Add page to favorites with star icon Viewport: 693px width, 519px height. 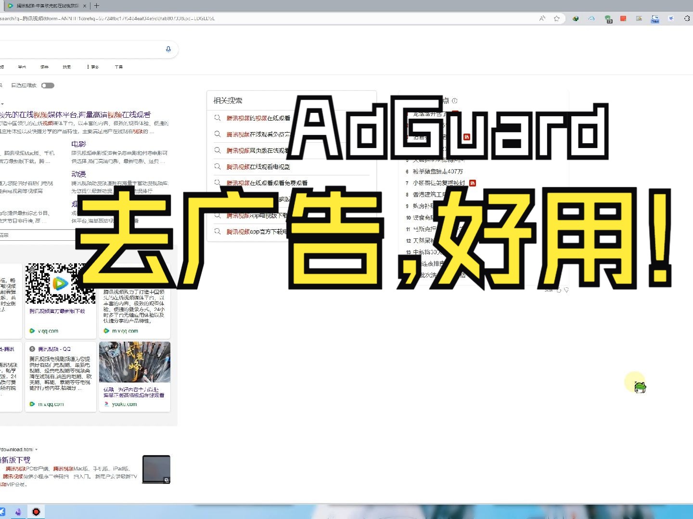(557, 18)
